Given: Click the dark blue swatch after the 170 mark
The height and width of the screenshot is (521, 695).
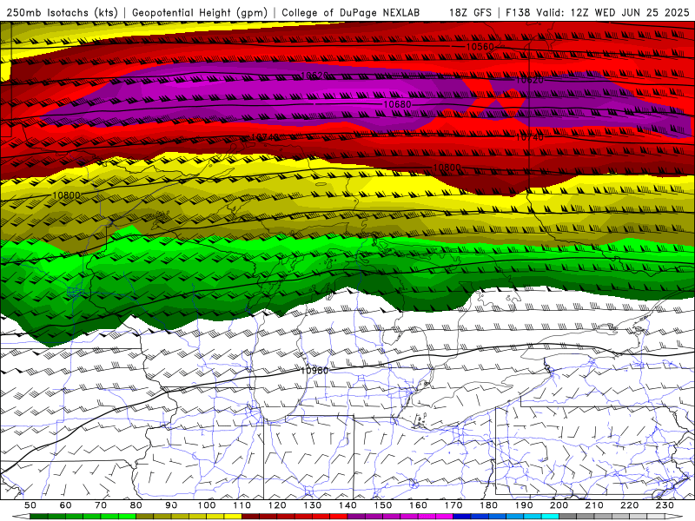Looking at the screenshot, I should click(462, 517).
